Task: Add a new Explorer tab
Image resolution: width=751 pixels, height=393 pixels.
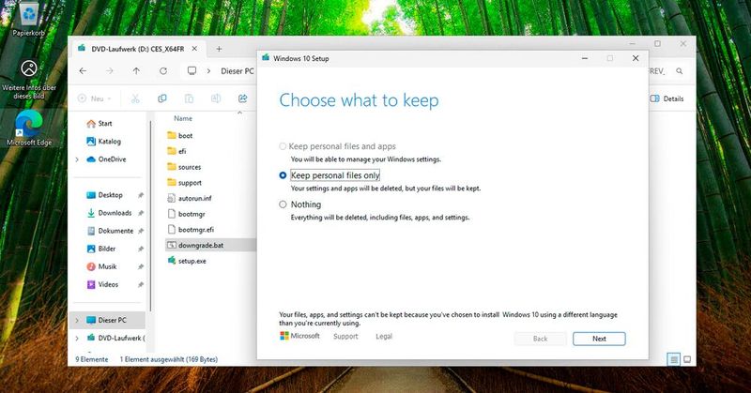Action: coord(219,49)
